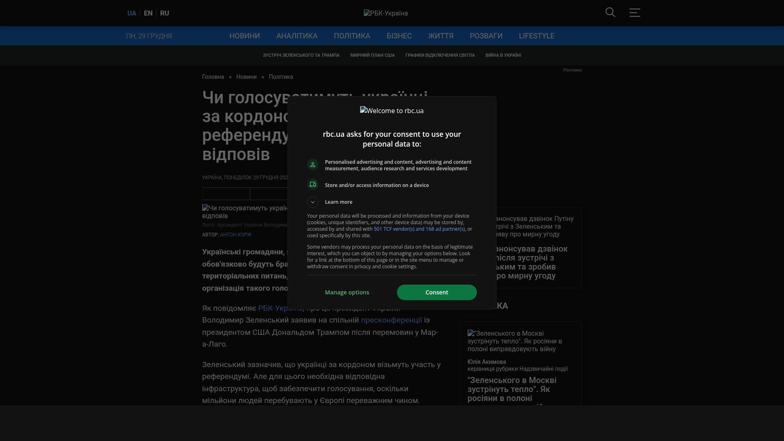The width and height of the screenshot is (784, 441).
Task: Switch language to RU
Action: pos(165,13)
